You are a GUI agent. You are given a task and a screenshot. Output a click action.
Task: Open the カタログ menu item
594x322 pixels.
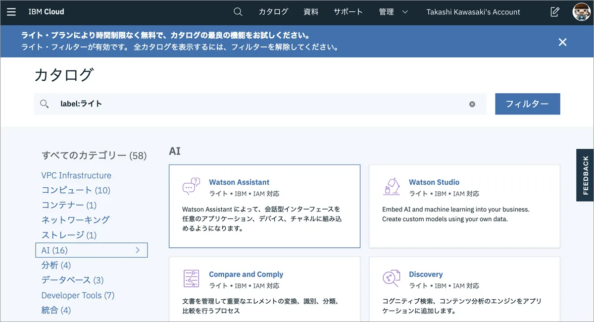[273, 12]
